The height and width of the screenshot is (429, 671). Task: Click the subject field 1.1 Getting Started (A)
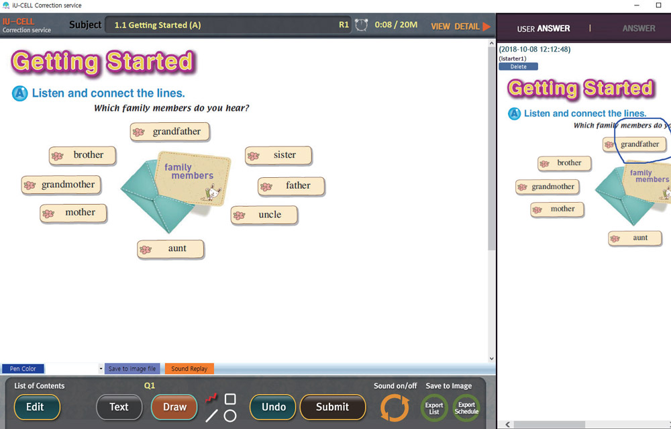click(x=228, y=26)
